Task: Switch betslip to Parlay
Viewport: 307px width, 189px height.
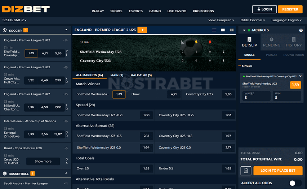Action: click(271, 55)
